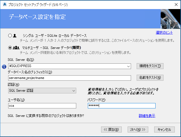
Task: Click the シングル ユーザ - SQLite ローカル データベース label
Action: [x=54, y=35]
